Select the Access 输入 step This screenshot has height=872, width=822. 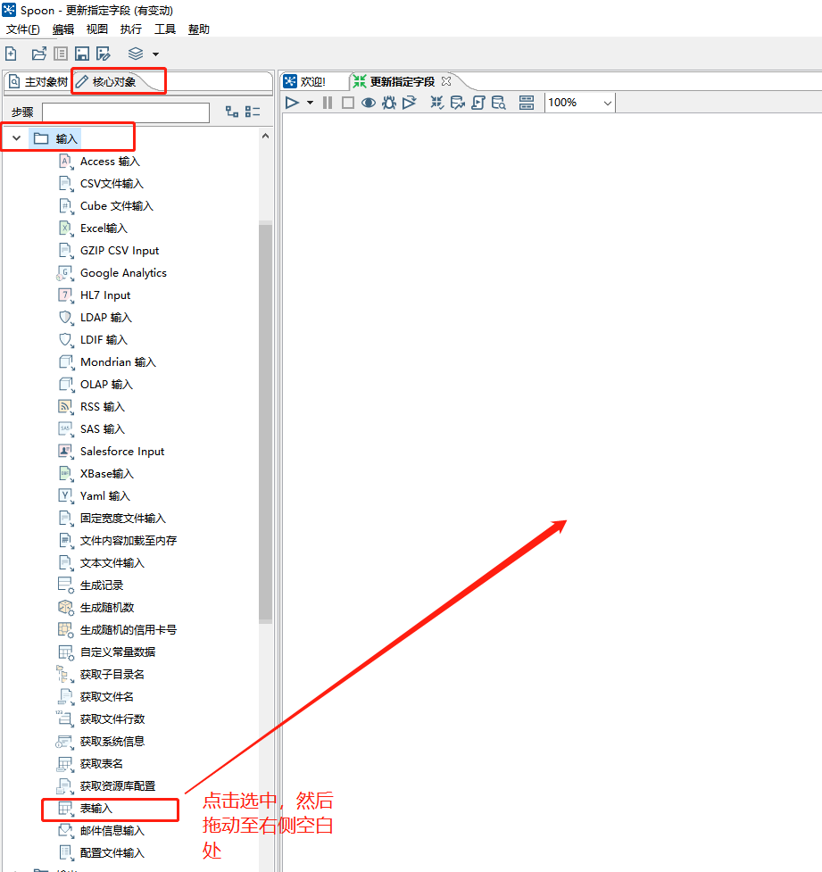(99, 162)
